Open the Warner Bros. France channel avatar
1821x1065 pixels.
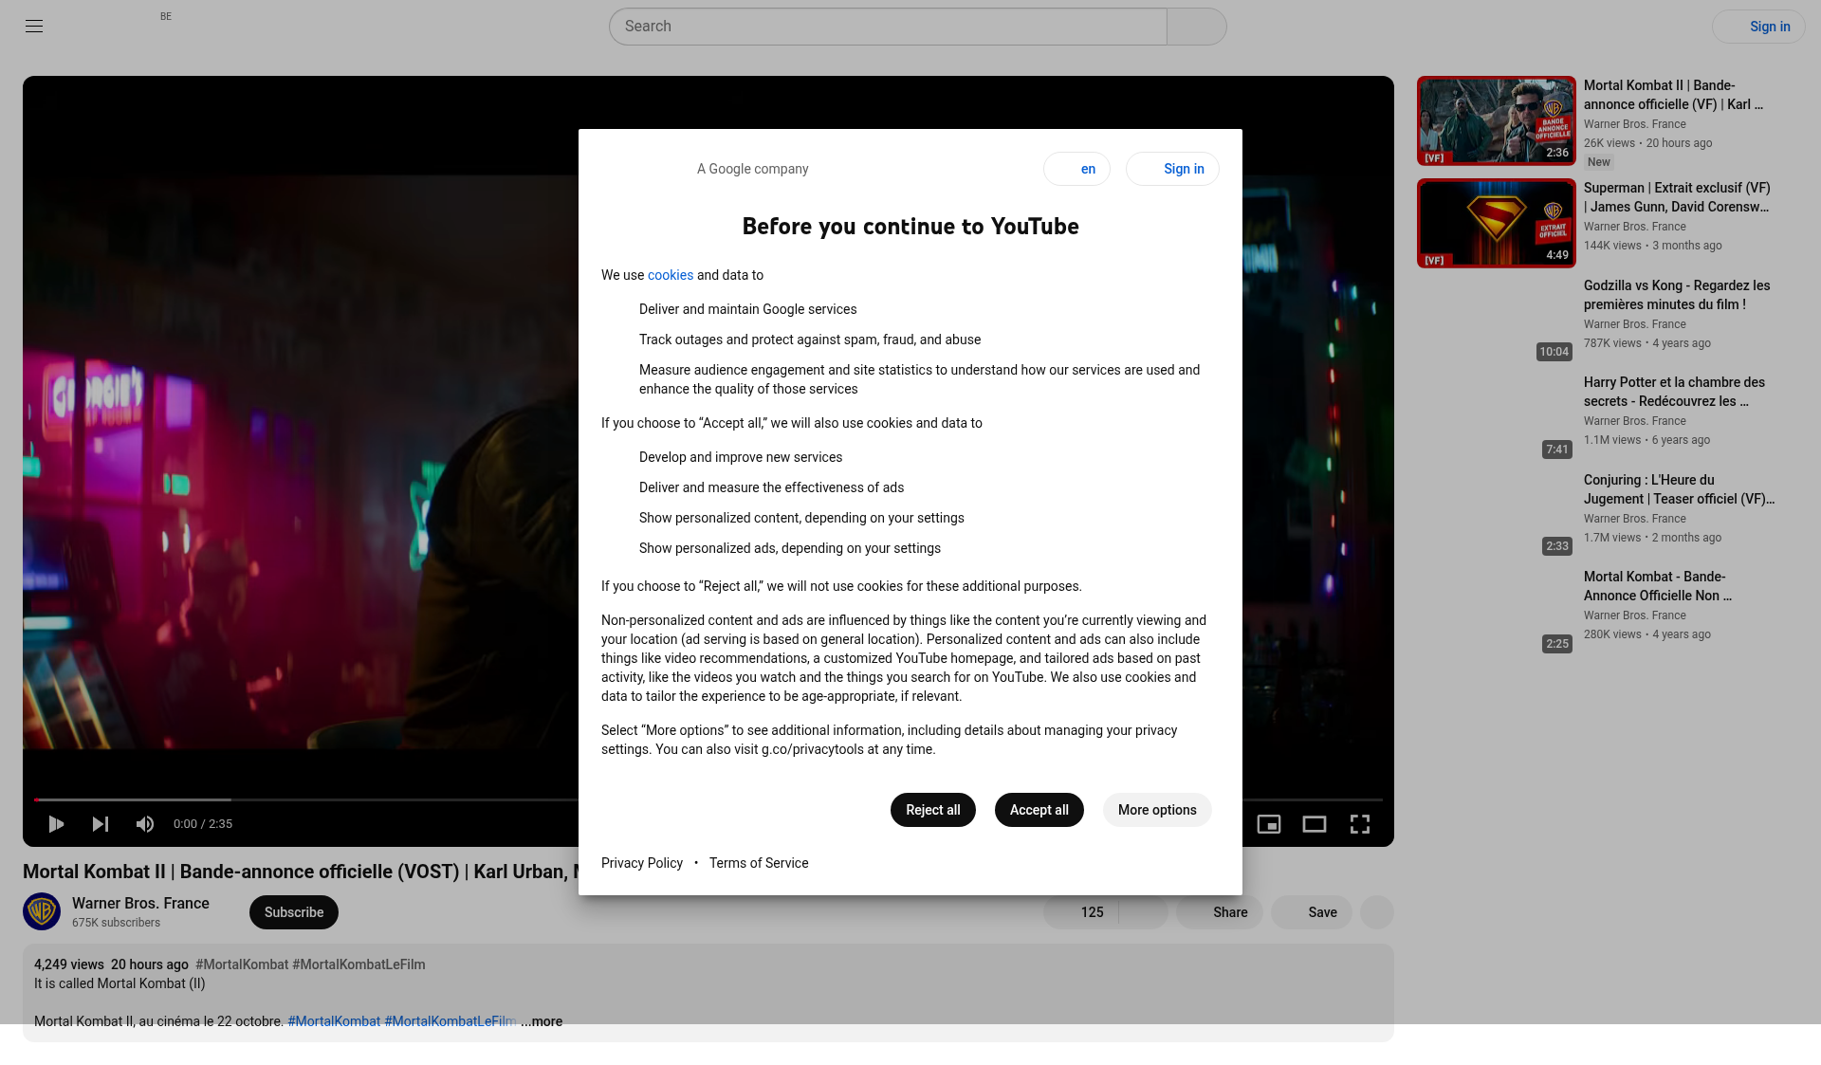click(42, 911)
